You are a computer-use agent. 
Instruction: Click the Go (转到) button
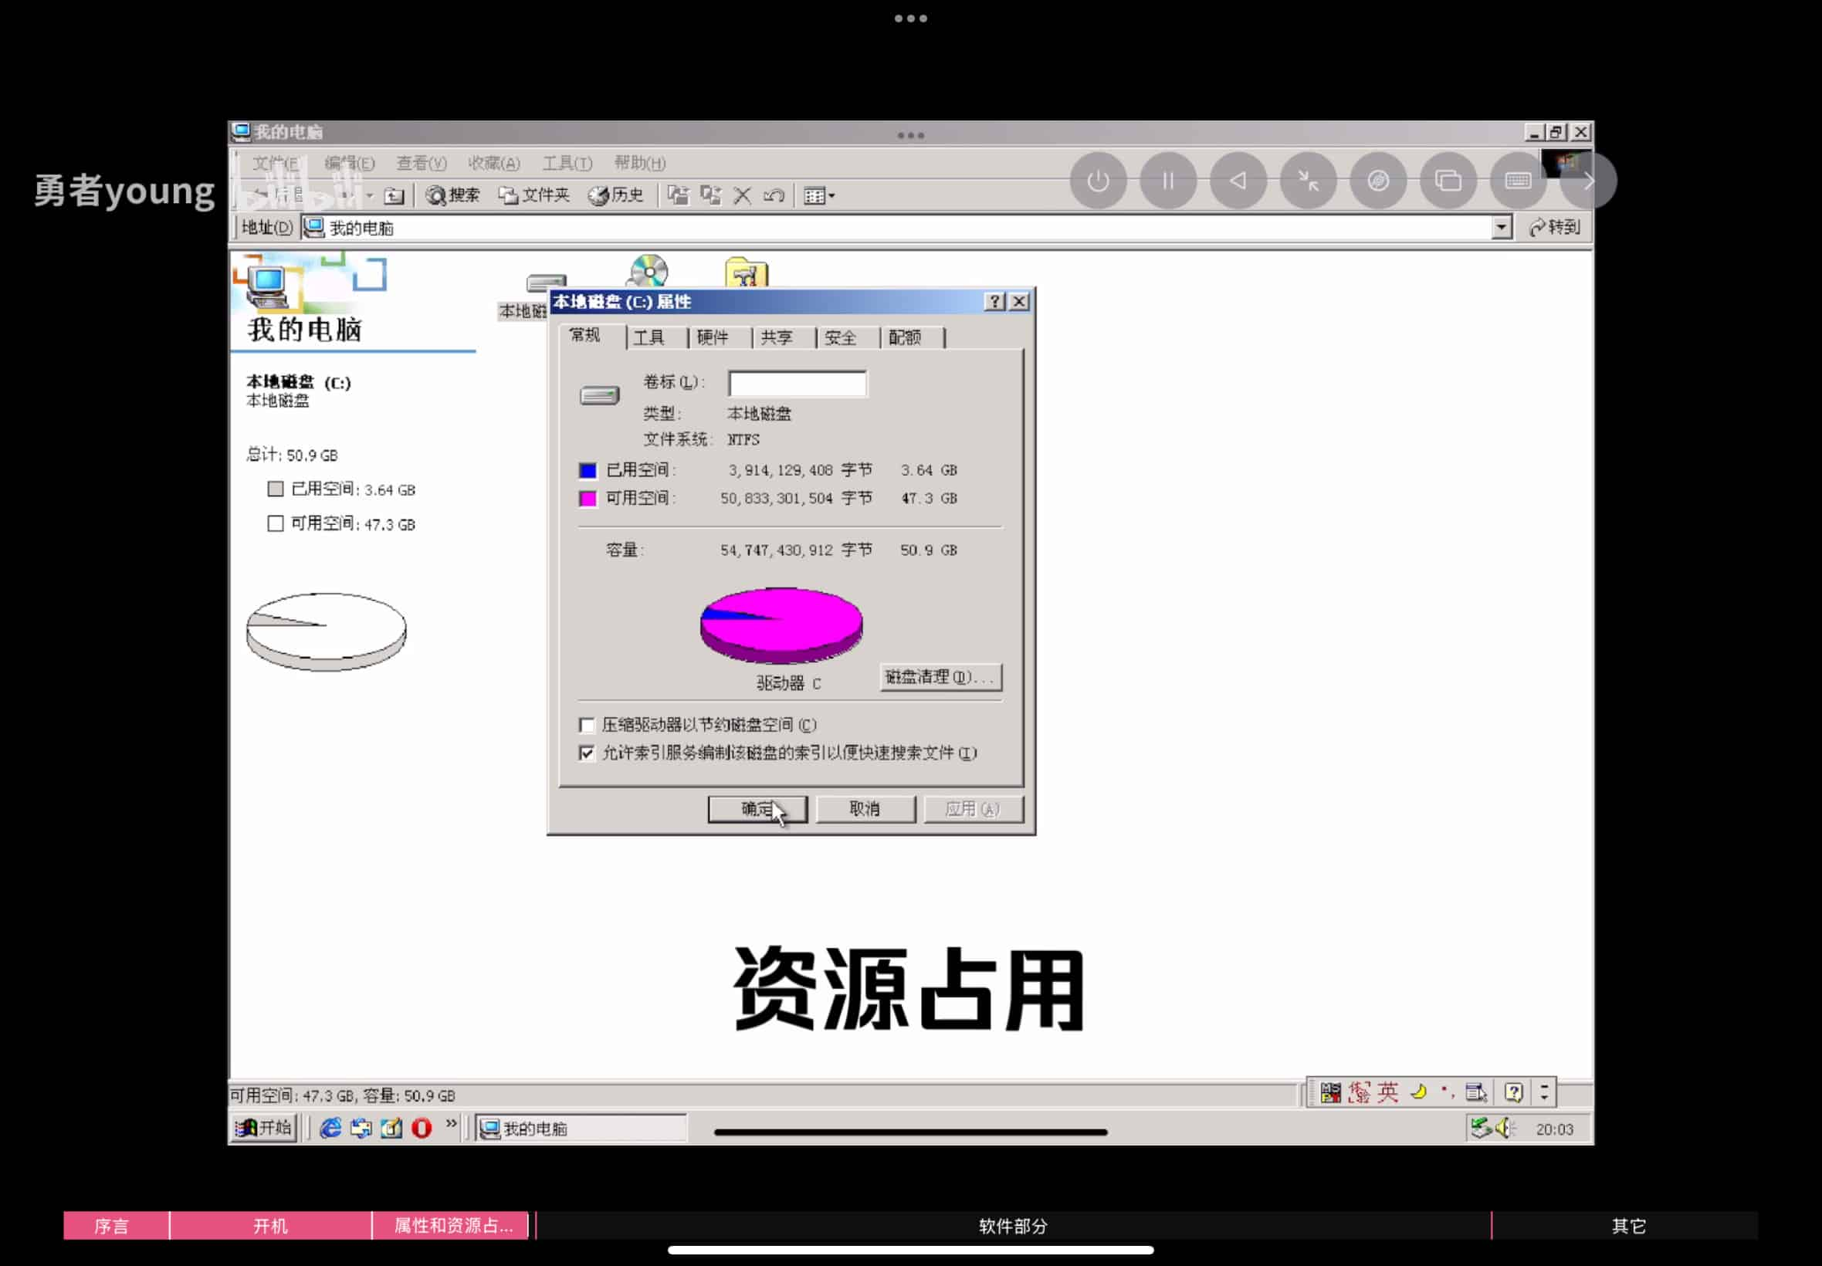click(x=1555, y=228)
